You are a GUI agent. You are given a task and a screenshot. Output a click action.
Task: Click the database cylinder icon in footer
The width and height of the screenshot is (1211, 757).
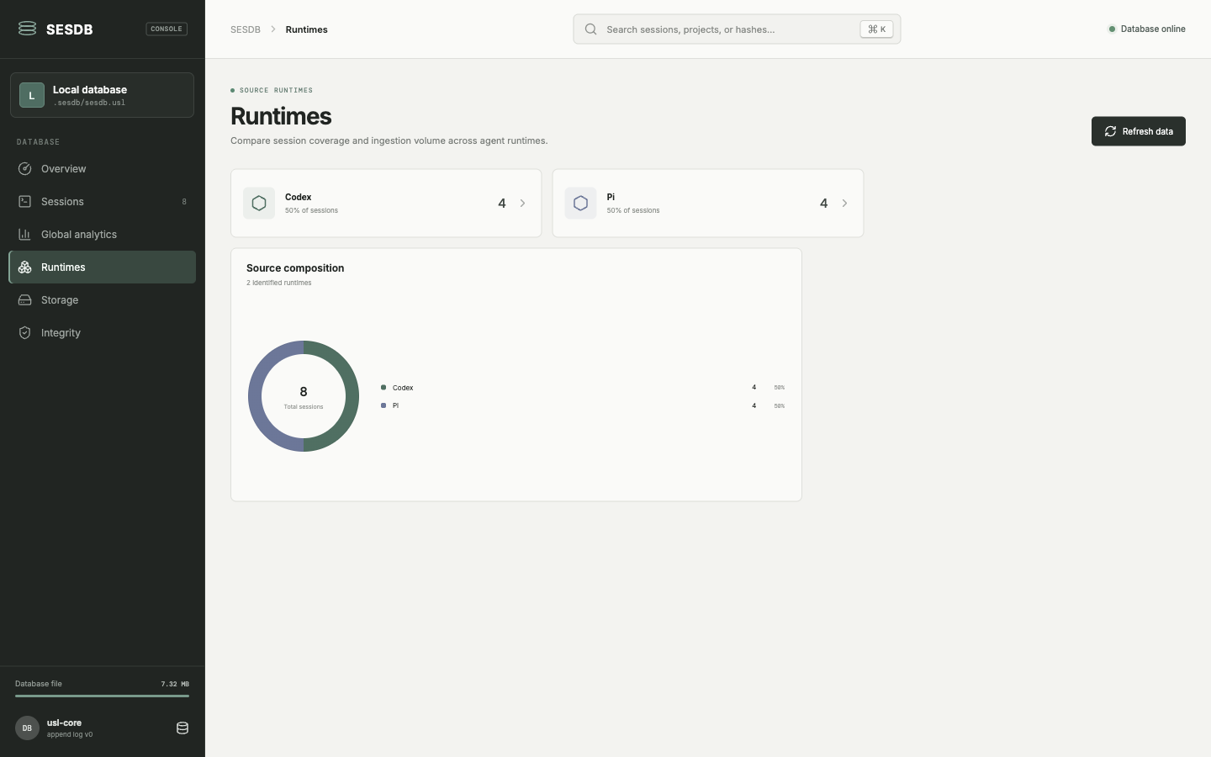coord(182,728)
